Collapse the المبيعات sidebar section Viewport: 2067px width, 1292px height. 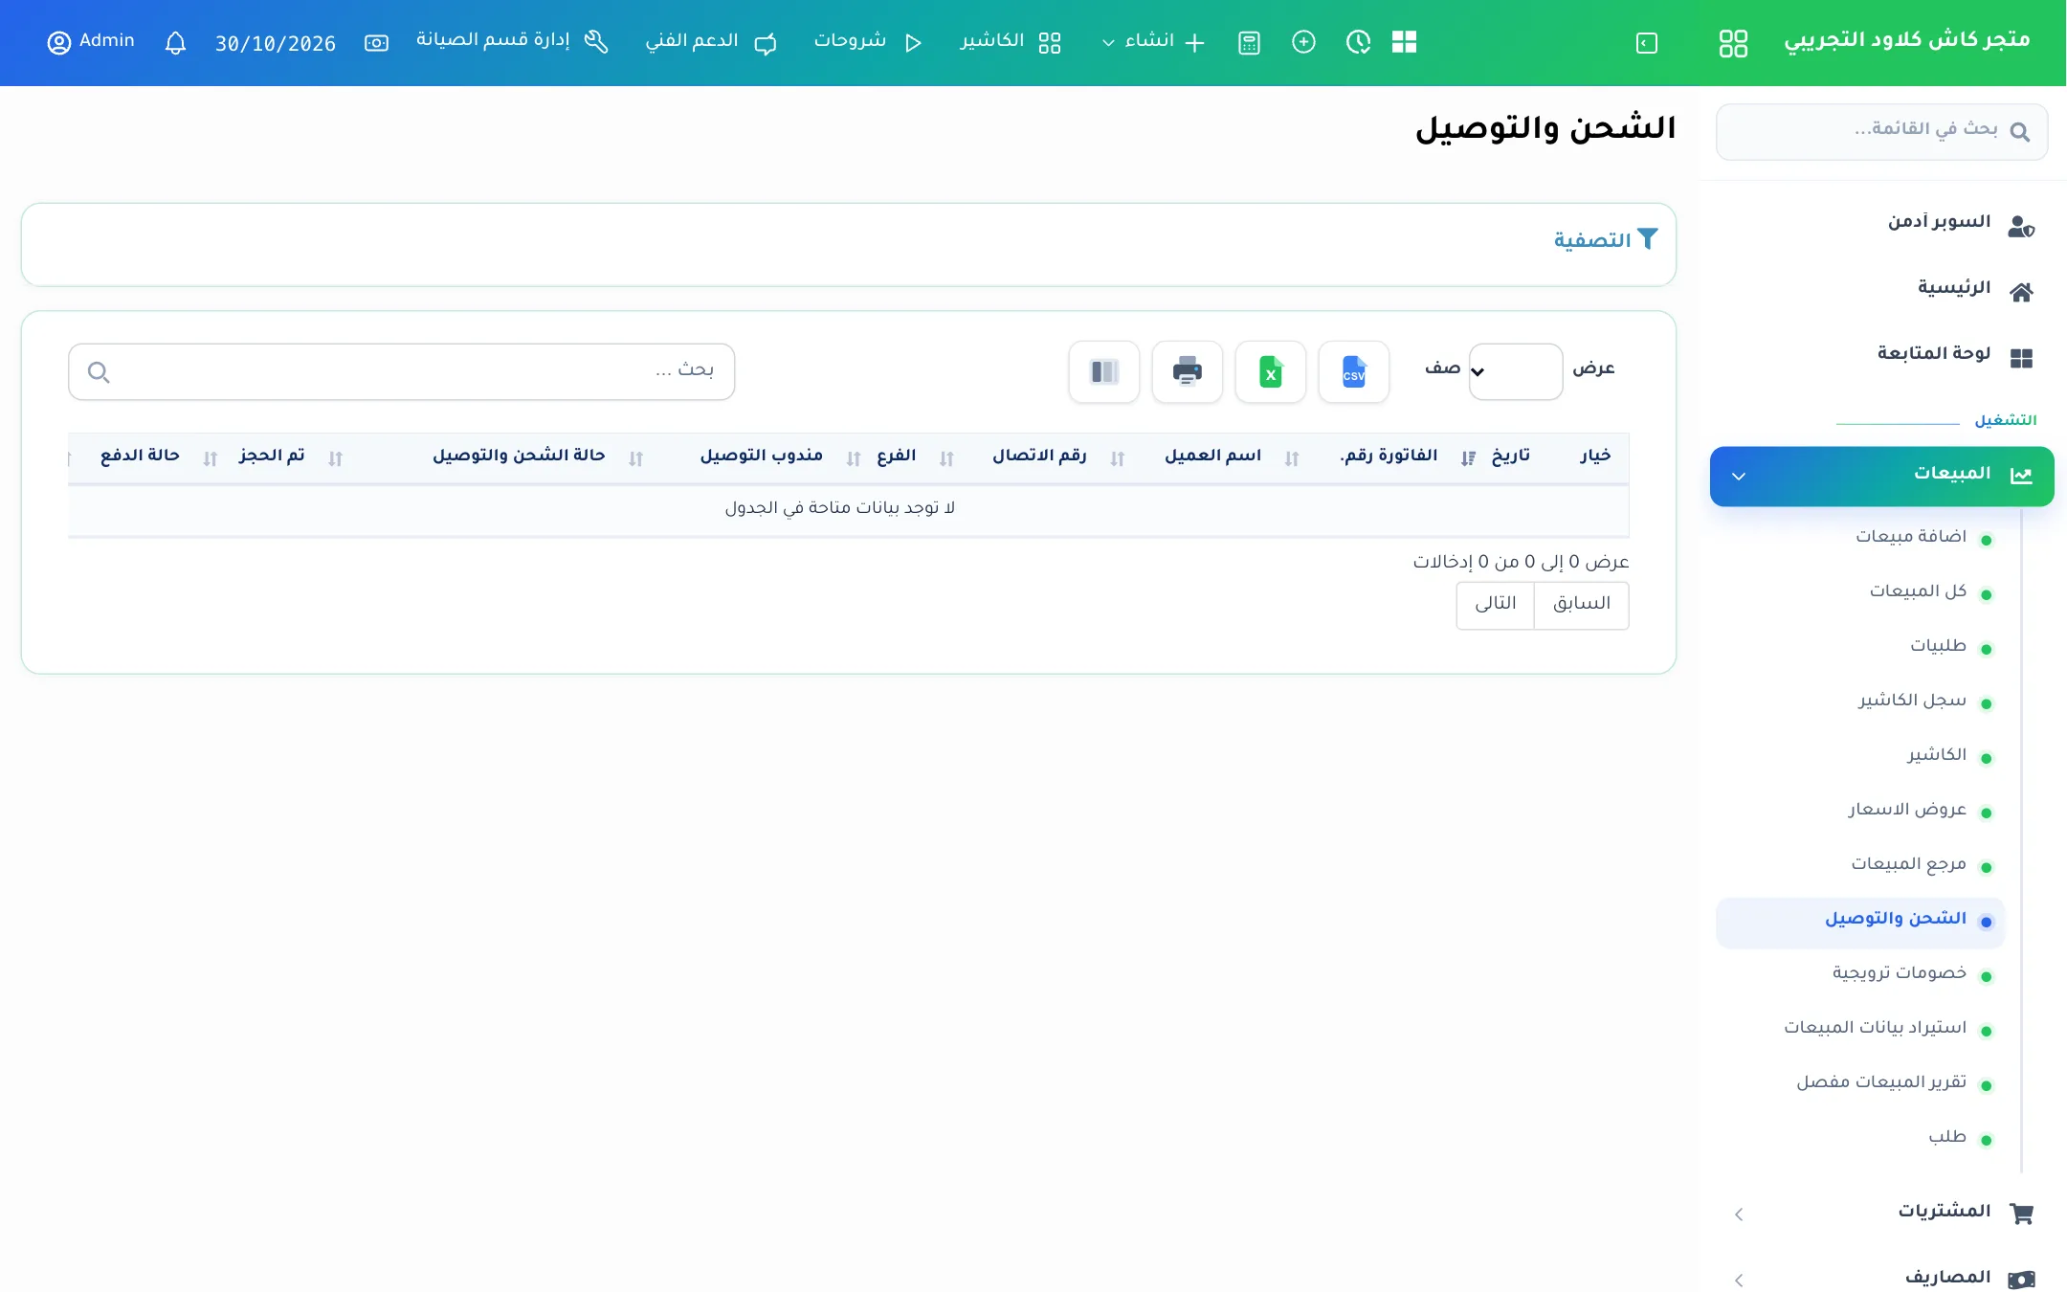[1881, 476]
